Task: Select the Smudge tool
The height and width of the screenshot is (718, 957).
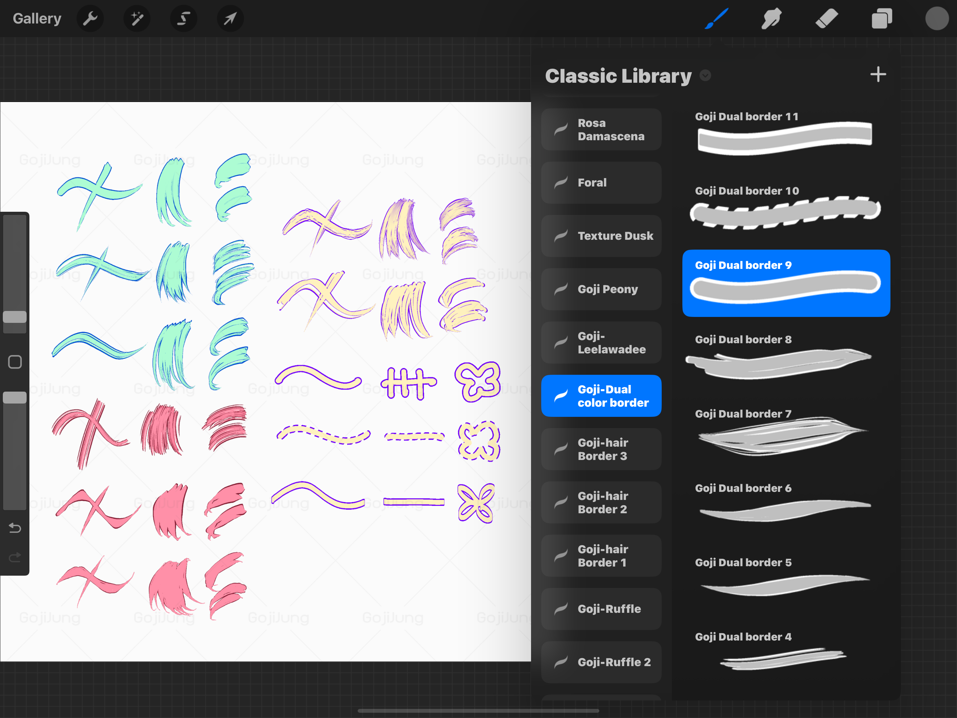Action: 771,19
